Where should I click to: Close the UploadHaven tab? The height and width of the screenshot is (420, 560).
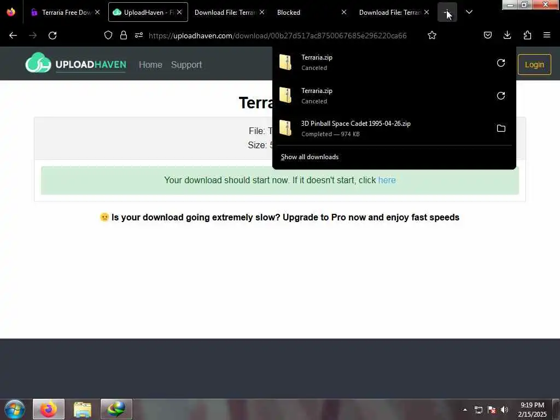179,12
